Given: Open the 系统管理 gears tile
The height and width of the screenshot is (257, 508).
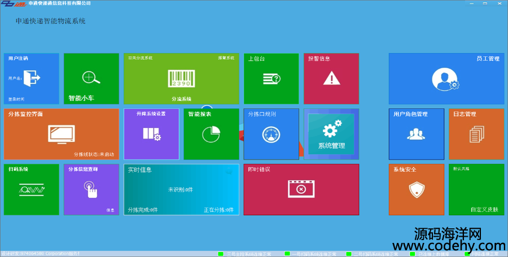Looking at the screenshot, I should coord(331,134).
